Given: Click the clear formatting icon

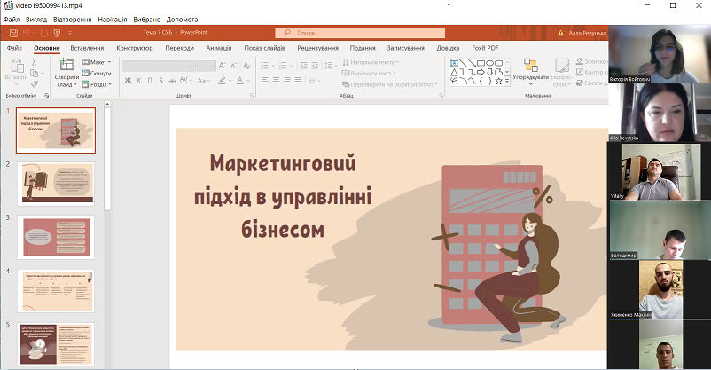Looking at the screenshot, I should [246, 66].
